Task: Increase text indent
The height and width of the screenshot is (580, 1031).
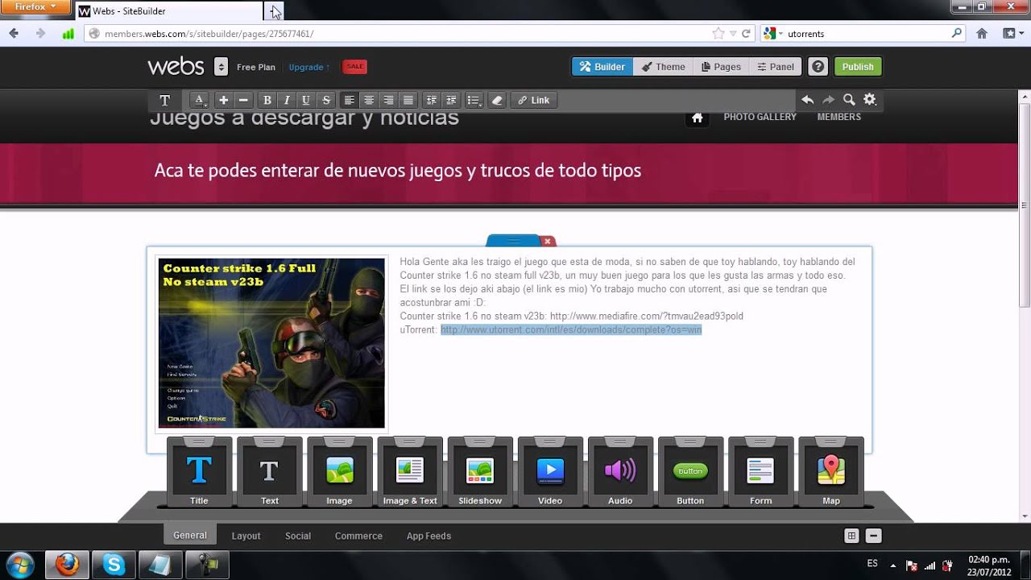Action: pyautogui.click(x=451, y=100)
